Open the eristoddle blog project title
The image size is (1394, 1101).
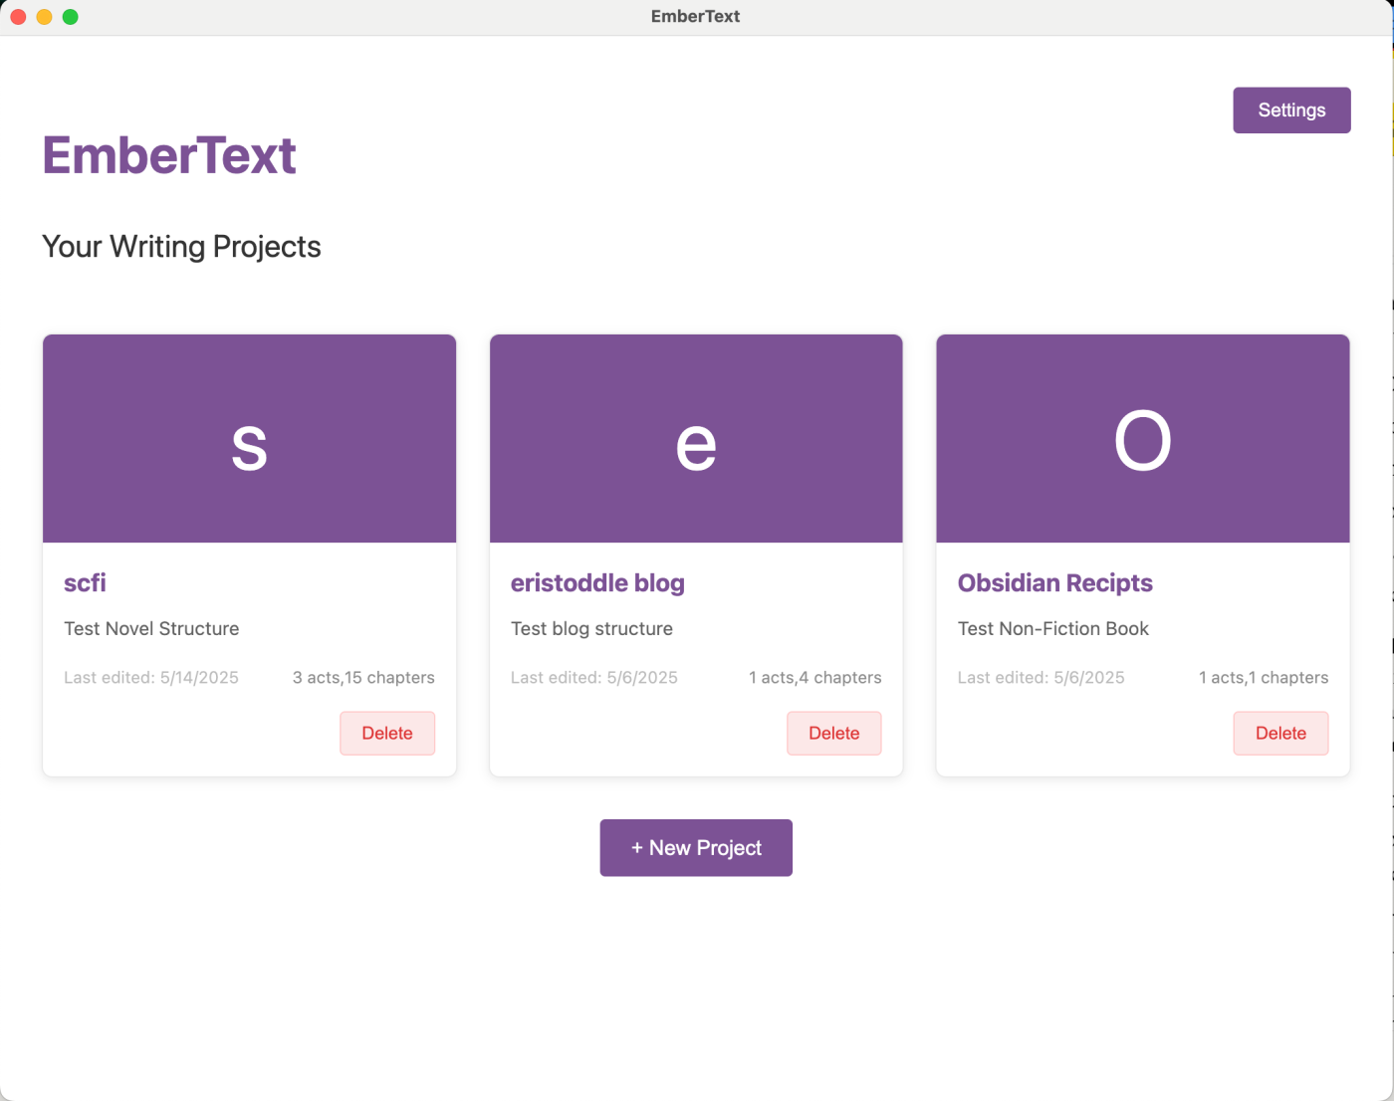pos(597,583)
